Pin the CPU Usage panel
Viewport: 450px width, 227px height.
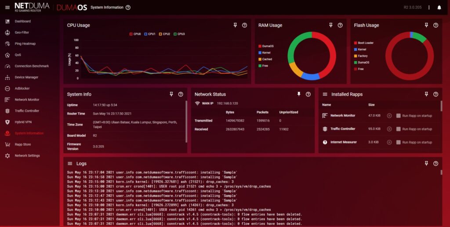[235, 25]
